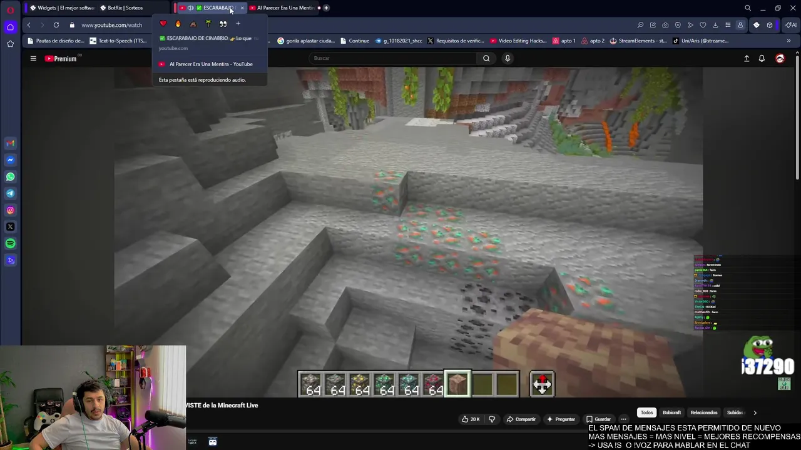Open WhatsApp in the Opera sidebar

[x=10, y=177]
